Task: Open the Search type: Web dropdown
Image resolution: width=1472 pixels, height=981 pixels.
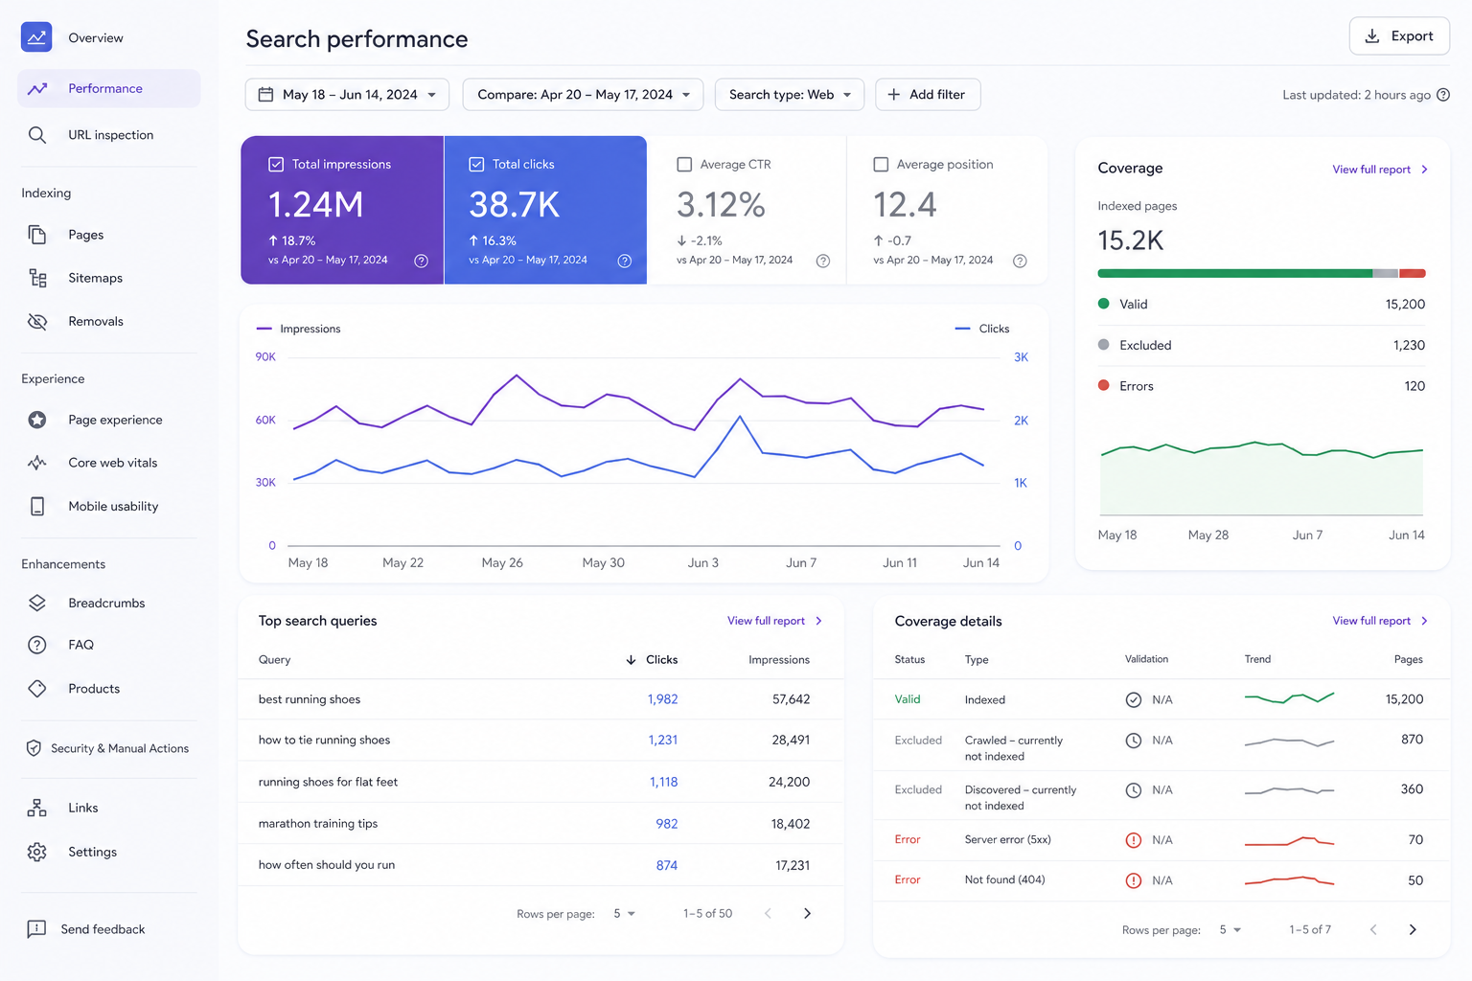Action: coord(790,95)
